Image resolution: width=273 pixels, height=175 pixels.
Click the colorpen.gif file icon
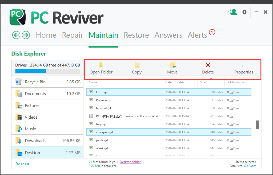91,132
